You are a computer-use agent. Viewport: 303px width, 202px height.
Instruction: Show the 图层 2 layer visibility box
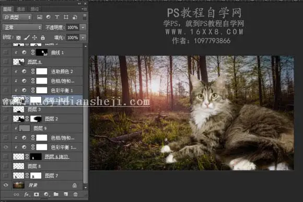pyautogui.click(x=6, y=119)
